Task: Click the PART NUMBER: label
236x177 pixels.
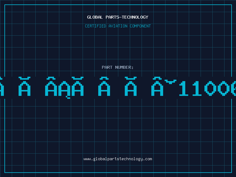Action: (117, 67)
